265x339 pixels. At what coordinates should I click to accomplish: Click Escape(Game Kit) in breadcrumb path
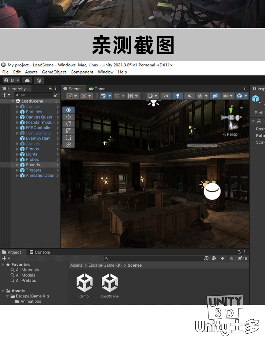point(105,265)
